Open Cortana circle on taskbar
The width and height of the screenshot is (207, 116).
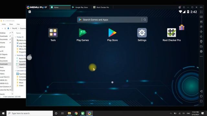click(x=56, y=113)
